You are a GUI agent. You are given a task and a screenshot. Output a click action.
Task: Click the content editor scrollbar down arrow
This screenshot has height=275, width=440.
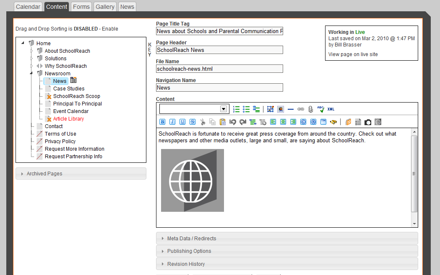[414, 224]
